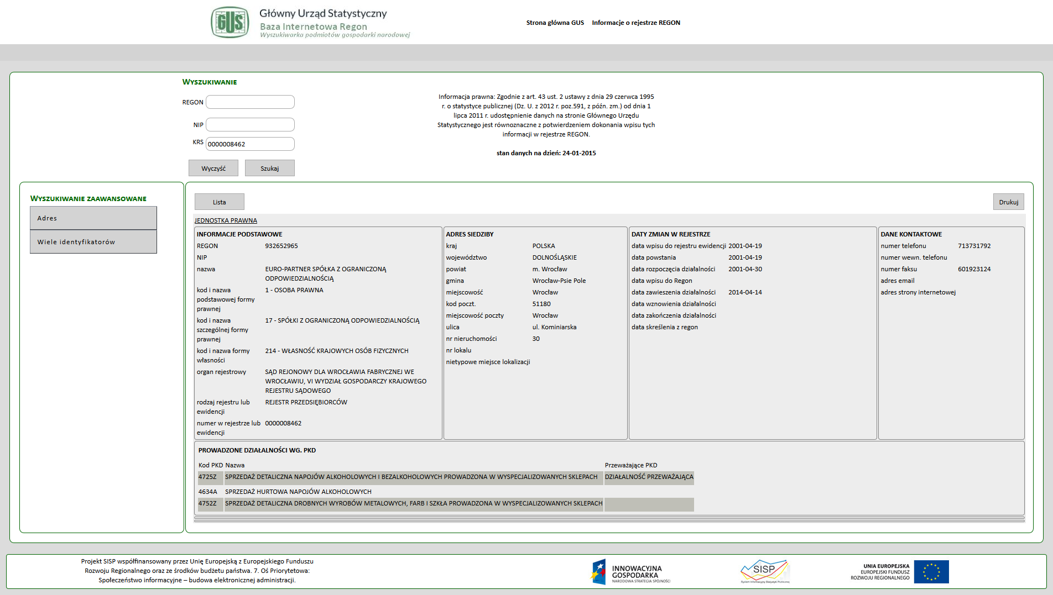Open Informacje o rejestrze REGON link

(x=636, y=23)
